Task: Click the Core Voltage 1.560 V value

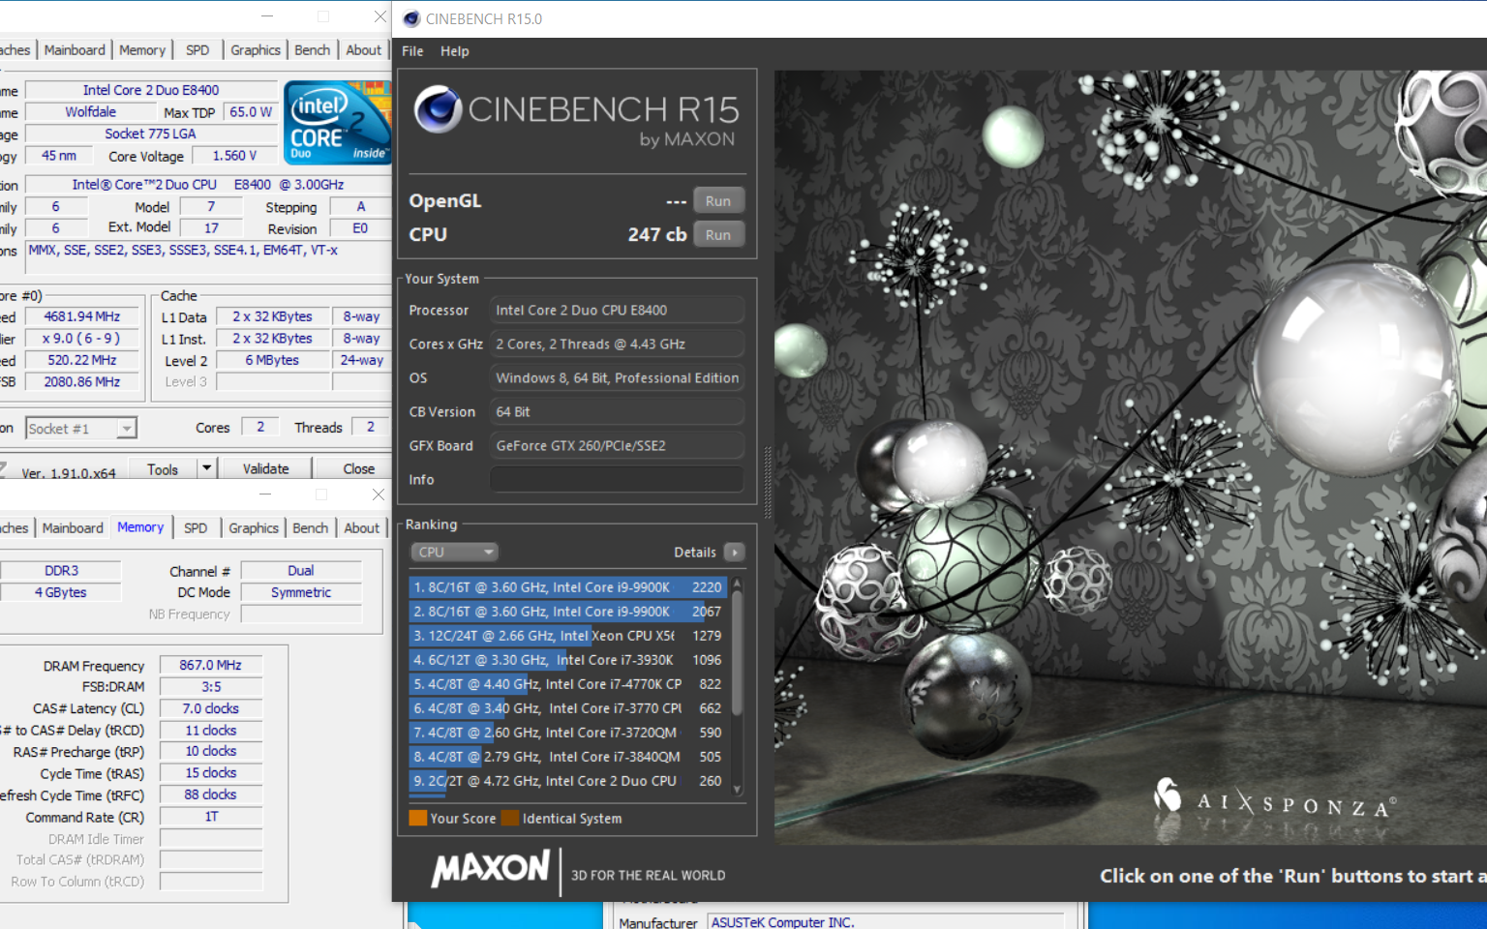Action: (234, 156)
